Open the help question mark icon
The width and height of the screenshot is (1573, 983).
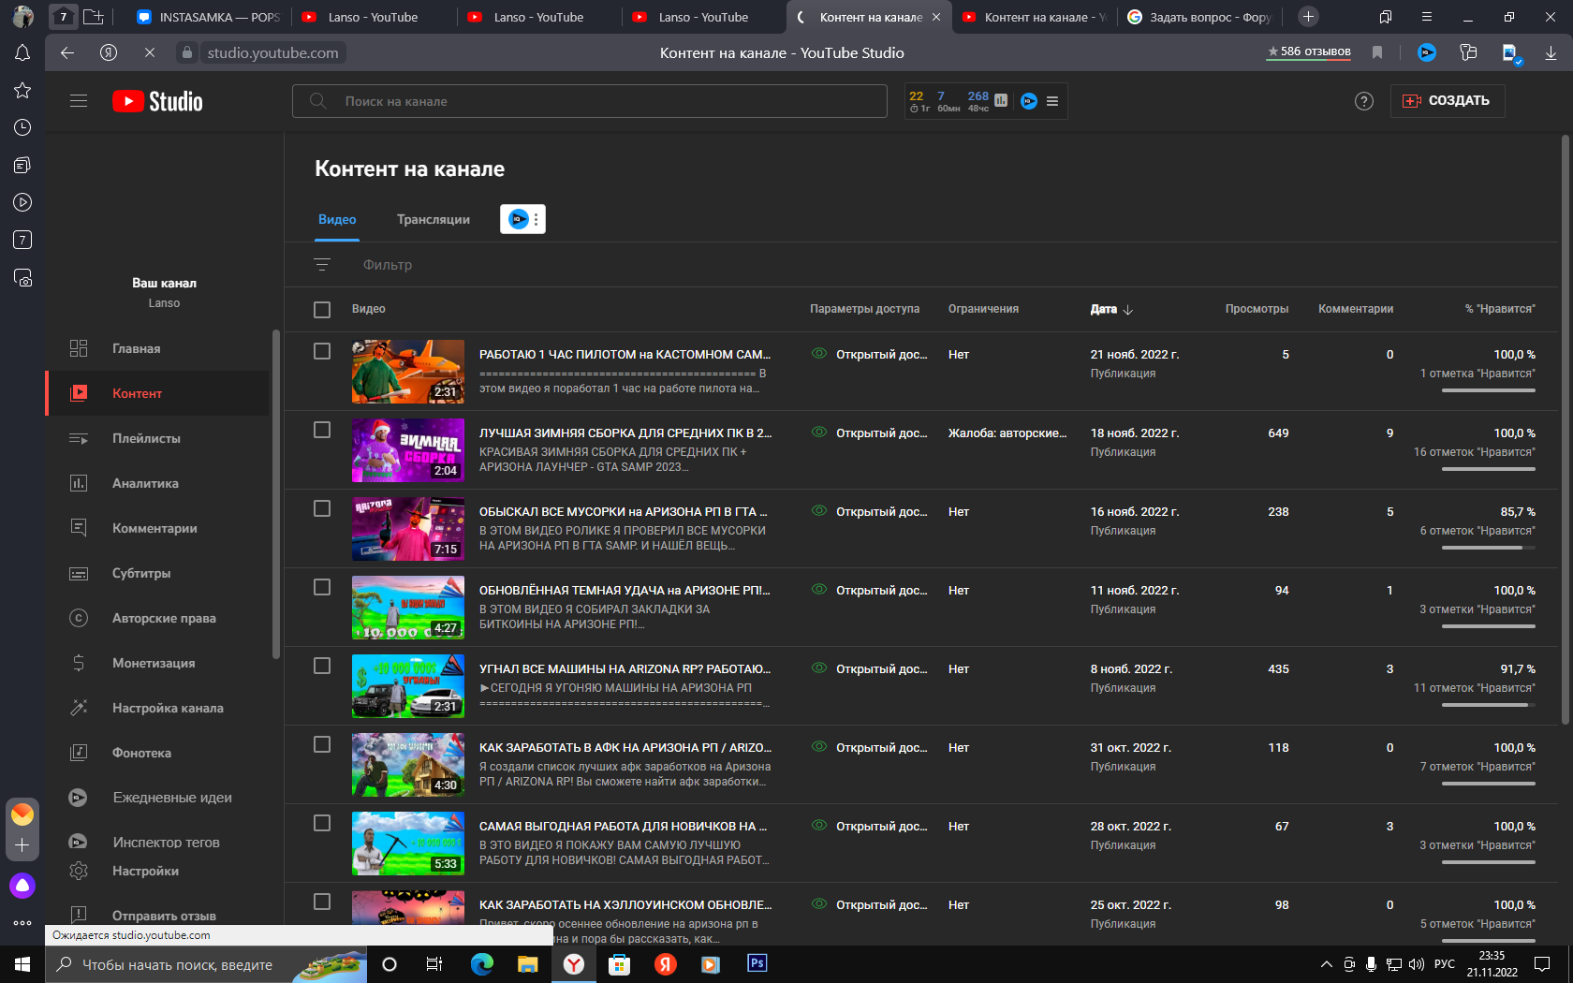click(x=1364, y=101)
